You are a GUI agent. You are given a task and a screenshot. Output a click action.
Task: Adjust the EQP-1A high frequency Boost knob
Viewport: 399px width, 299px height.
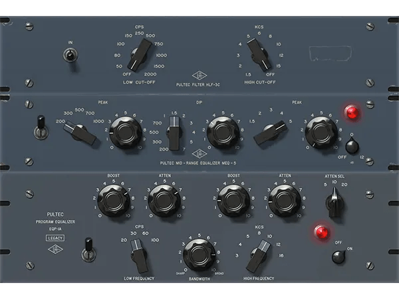pyautogui.click(x=233, y=201)
